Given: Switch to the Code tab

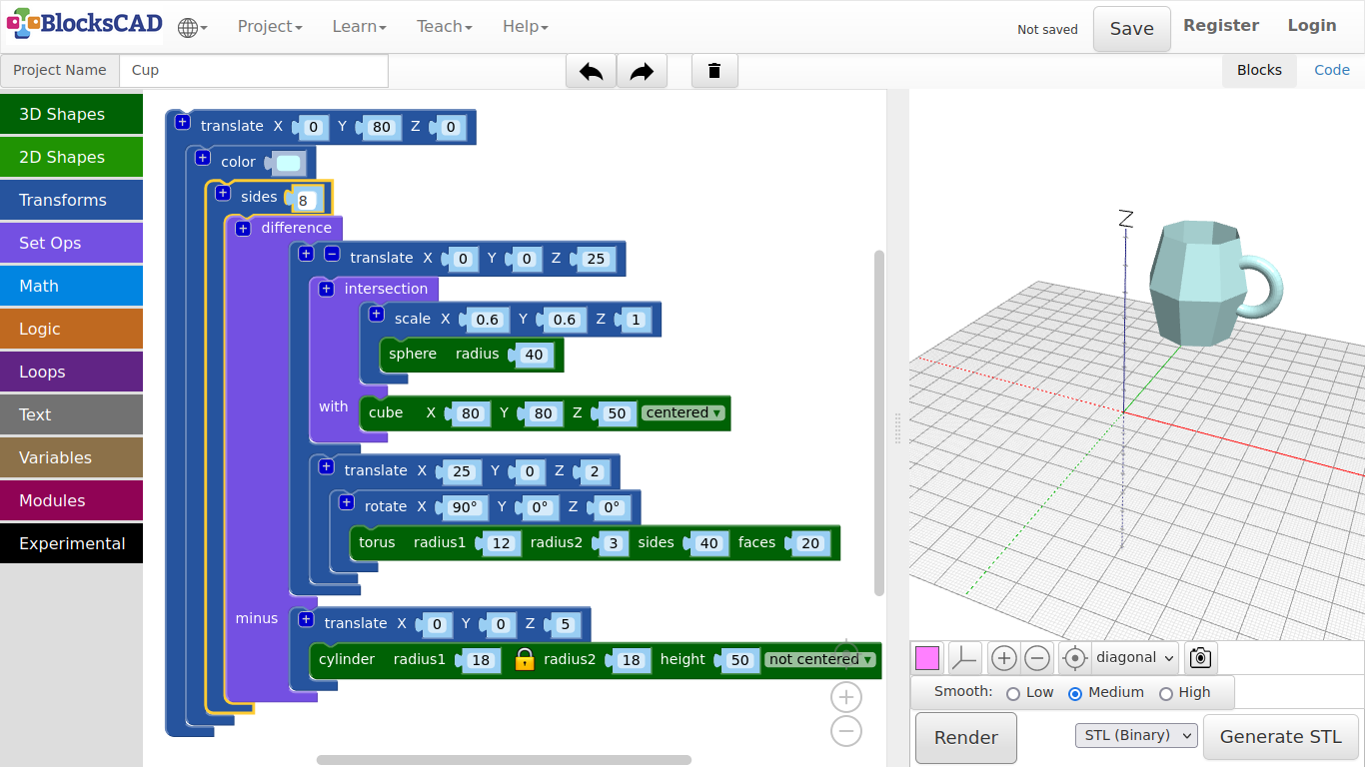Looking at the screenshot, I should 1331,70.
